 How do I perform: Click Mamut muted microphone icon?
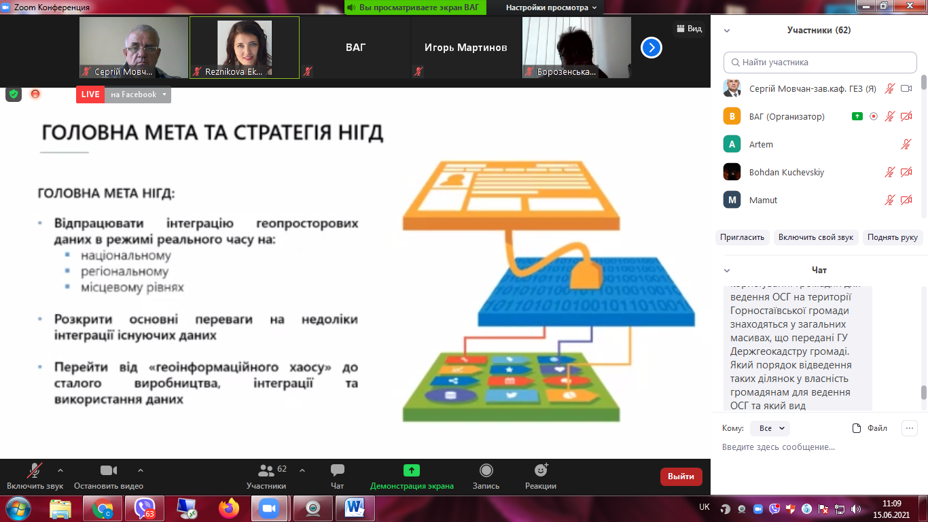click(890, 200)
